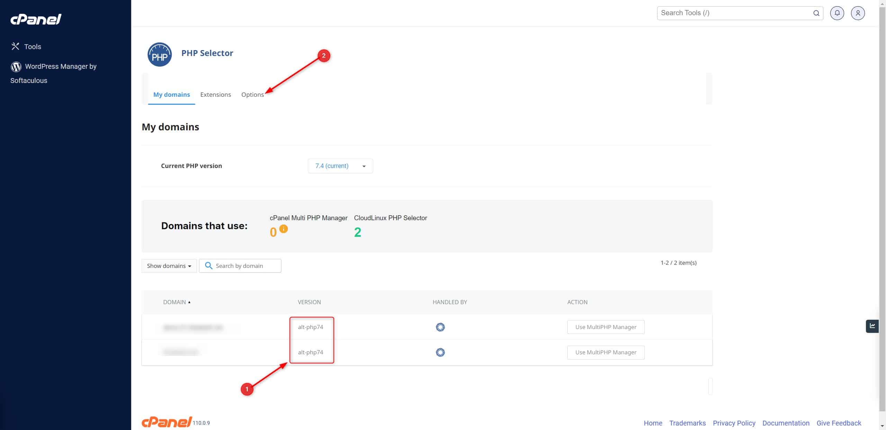Image resolution: width=886 pixels, height=430 pixels.
Task: Click the cPanel logo in sidebar
Action: (x=36, y=19)
